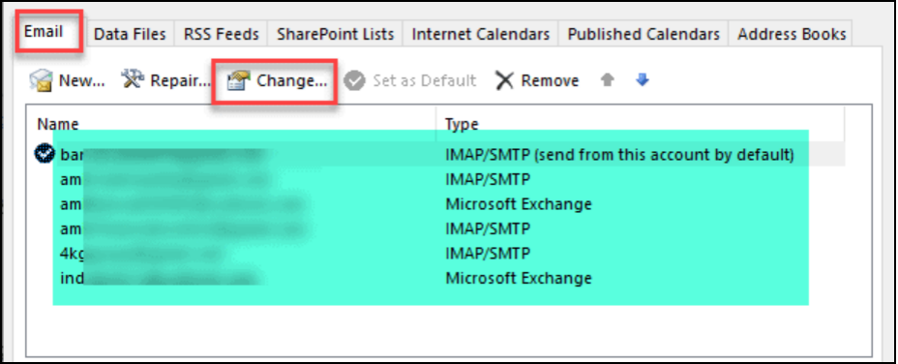Click the New account envelope icon
This screenshot has height=364, width=898.
click(x=42, y=80)
